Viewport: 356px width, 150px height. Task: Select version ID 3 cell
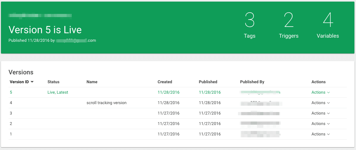11,113
